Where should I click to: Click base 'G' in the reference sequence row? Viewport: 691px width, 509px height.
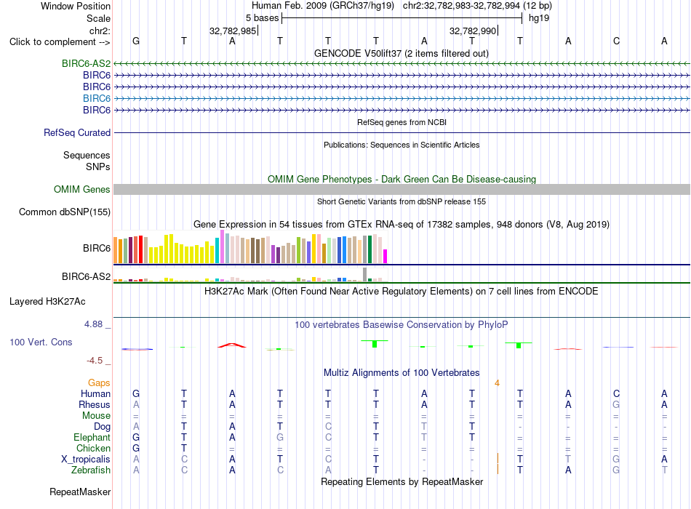point(136,41)
